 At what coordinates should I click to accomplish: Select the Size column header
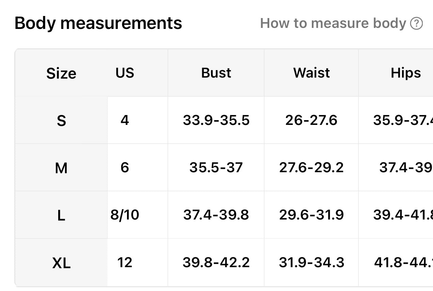tap(61, 74)
